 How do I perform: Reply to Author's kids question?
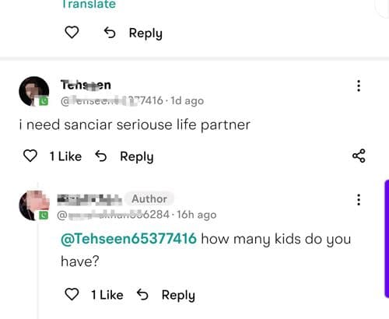pos(178,296)
